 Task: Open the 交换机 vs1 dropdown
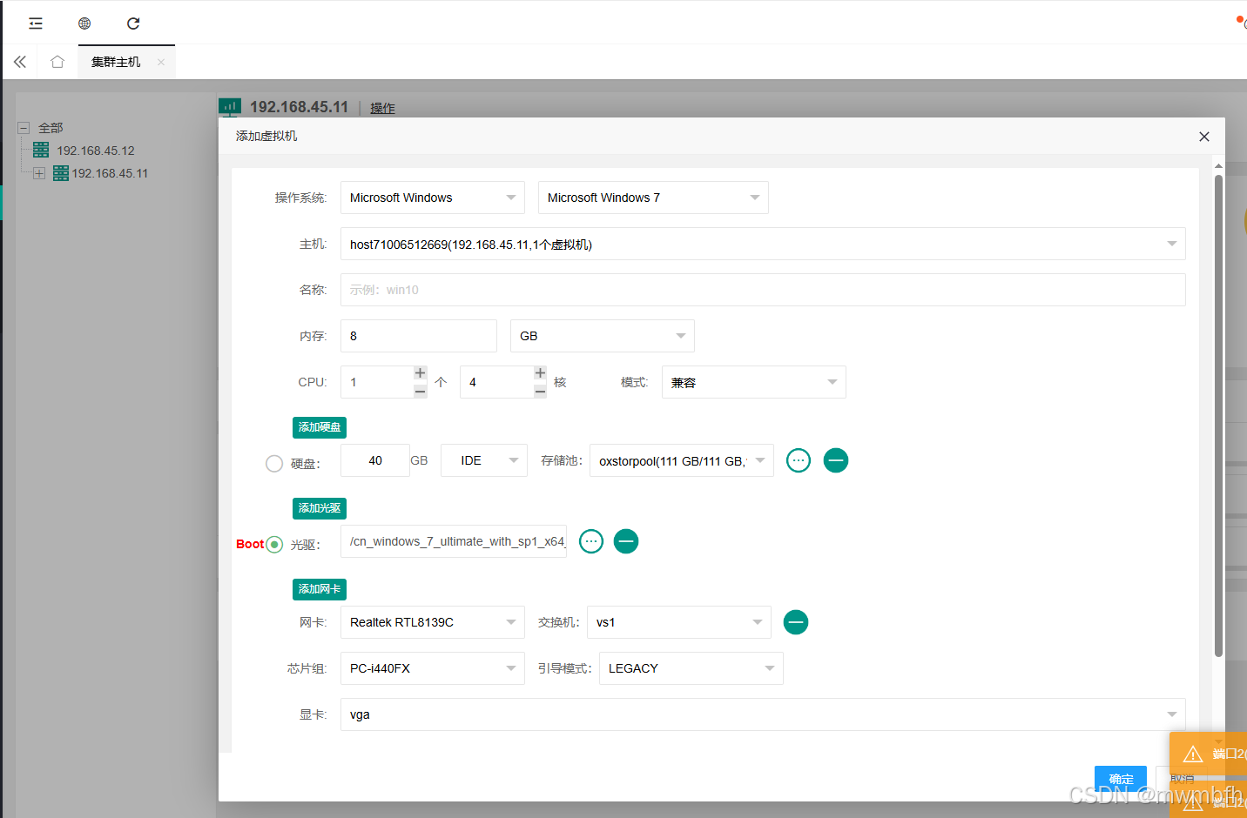(x=679, y=622)
